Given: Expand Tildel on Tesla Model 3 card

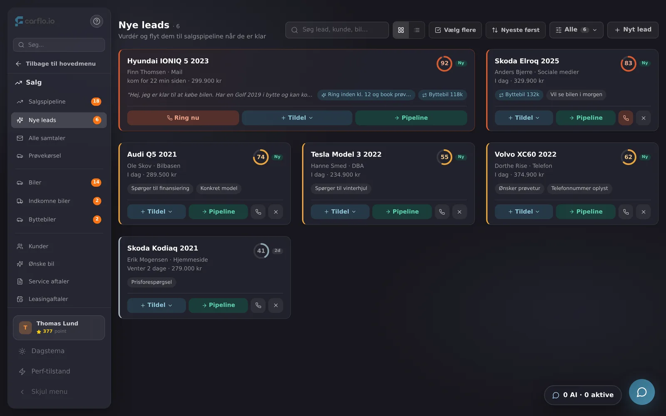Looking at the screenshot, I should point(340,212).
